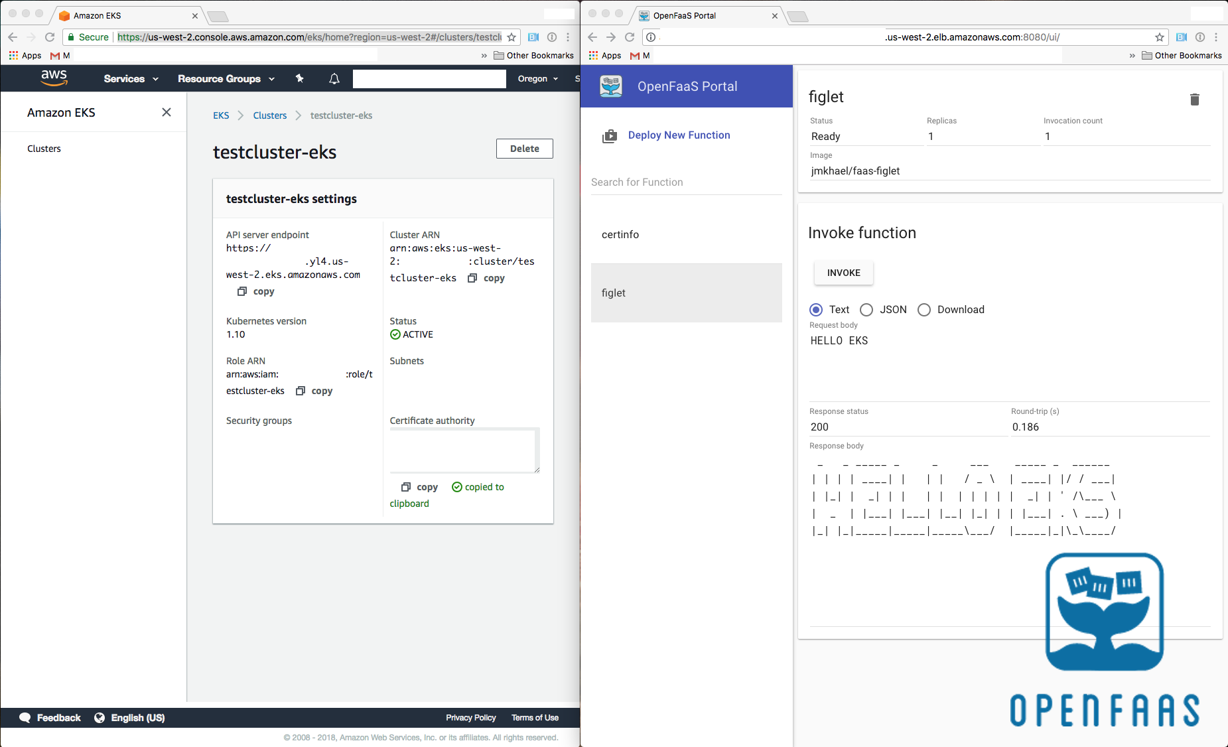Image resolution: width=1228 pixels, height=747 pixels.
Task: Open Gmail bookmark in EKS window
Action: click(x=60, y=56)
